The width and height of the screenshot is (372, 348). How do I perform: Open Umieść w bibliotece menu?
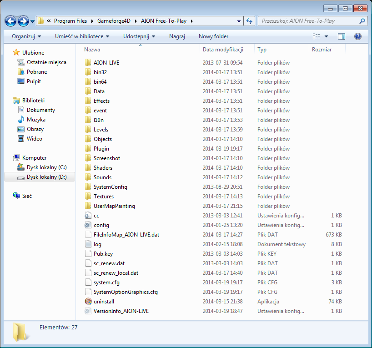click(x=82, y=36)
